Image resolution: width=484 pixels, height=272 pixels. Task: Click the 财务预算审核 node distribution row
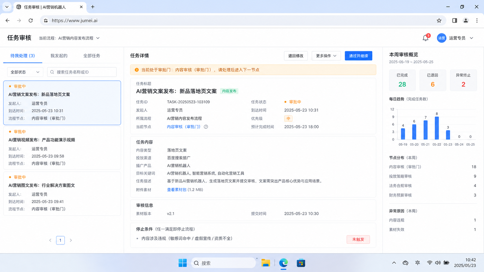432,195
